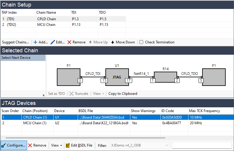Enable the Check Termination checkbox
This screenshot has width=234, height=151.
141,42
